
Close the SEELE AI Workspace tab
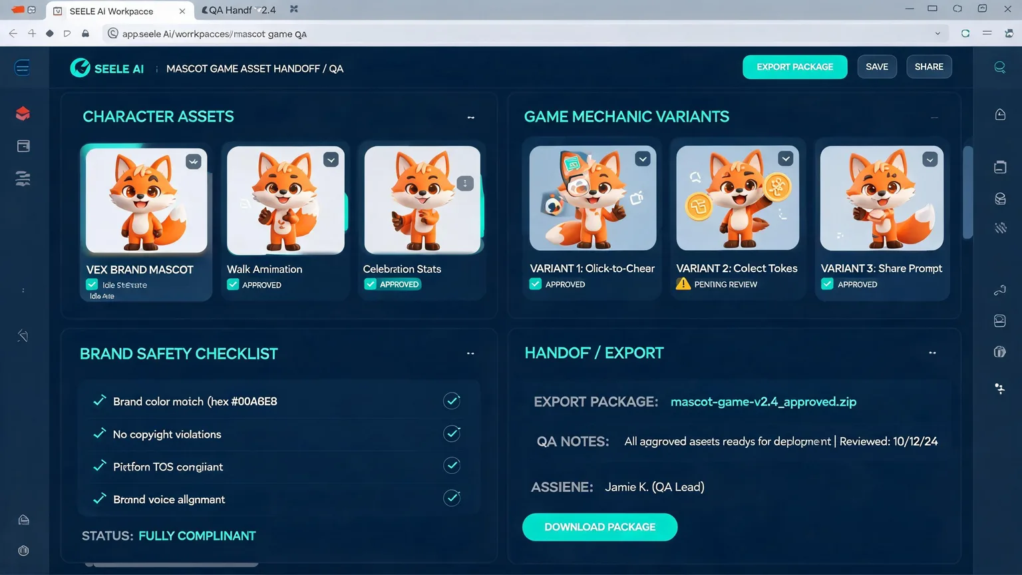click(182, 11)
